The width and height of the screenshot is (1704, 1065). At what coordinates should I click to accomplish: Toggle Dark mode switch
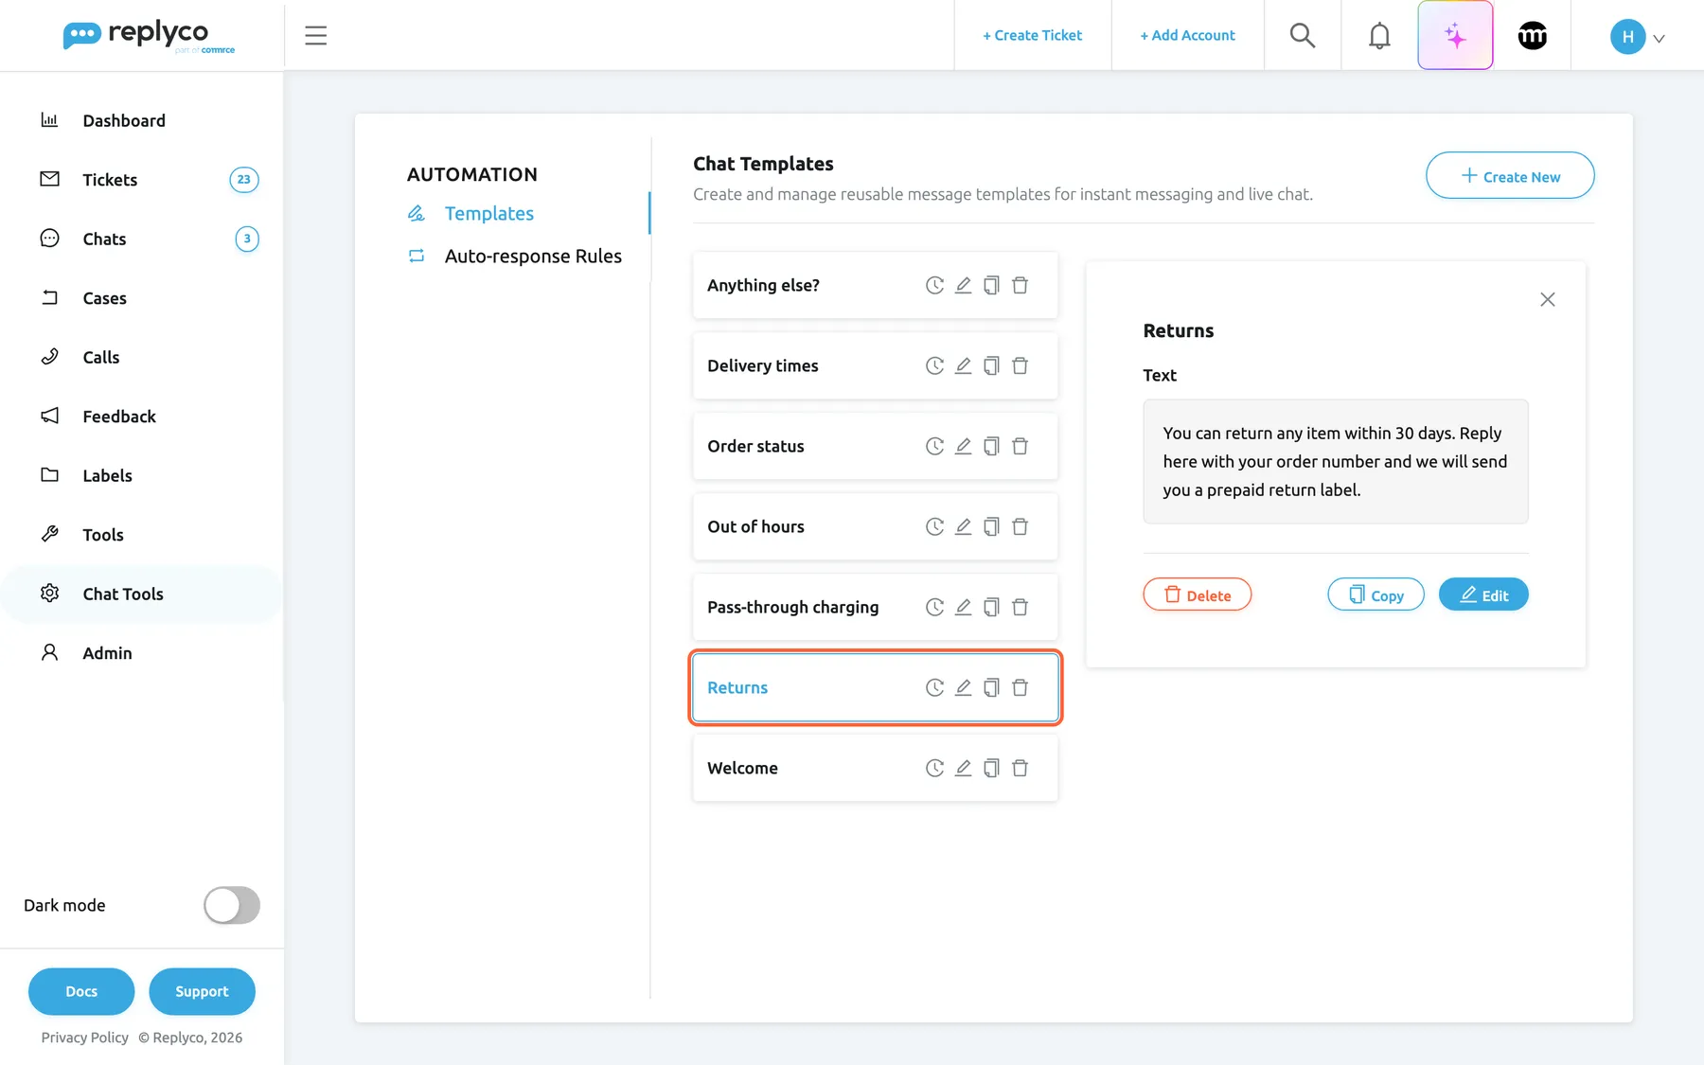coord(232,905)
